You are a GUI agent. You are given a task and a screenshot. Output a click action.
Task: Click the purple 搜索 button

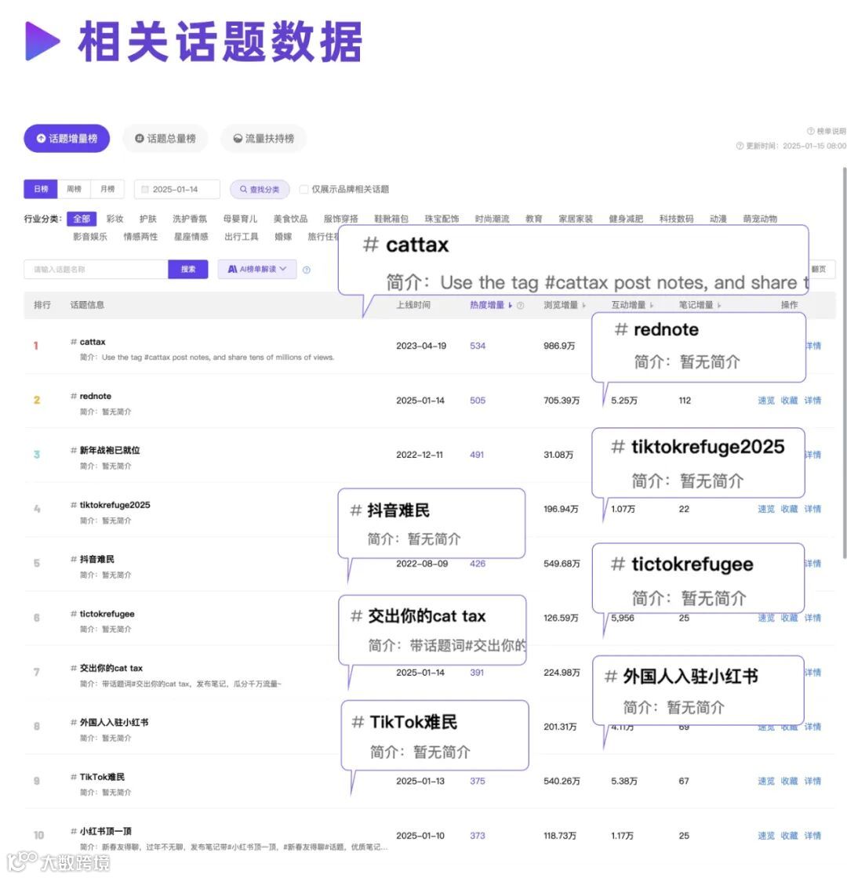[188, 270]
